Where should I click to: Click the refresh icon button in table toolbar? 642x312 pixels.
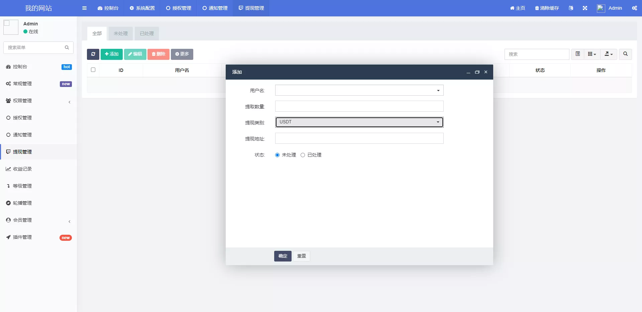point(93,54)
